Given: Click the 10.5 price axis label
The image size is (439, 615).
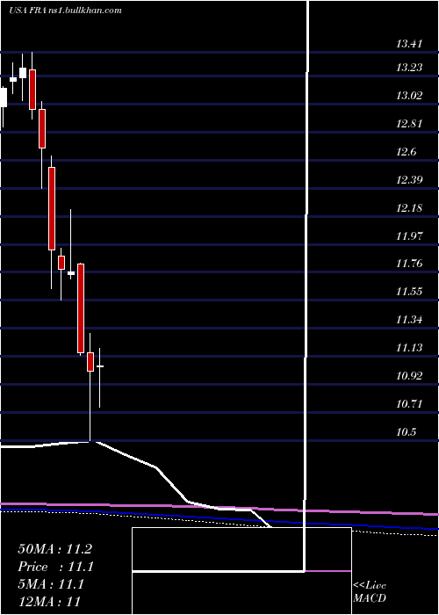Looking at the screenshot, I should (406, 432).
